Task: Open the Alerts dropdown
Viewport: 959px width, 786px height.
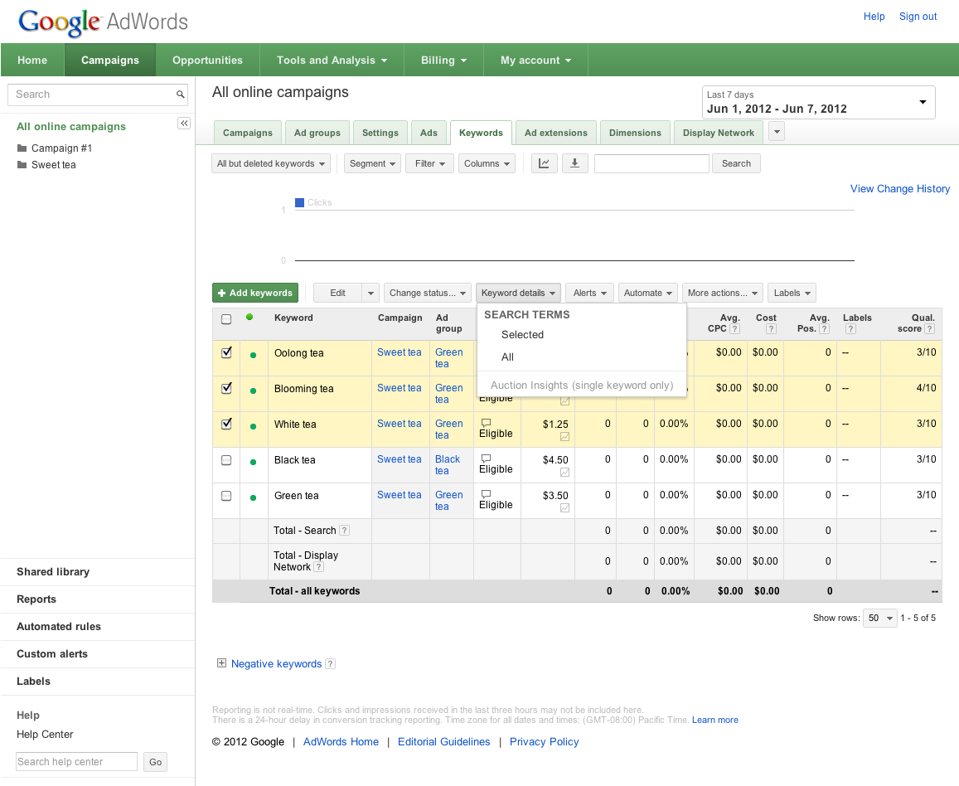Action: click(x=589, y=293)
